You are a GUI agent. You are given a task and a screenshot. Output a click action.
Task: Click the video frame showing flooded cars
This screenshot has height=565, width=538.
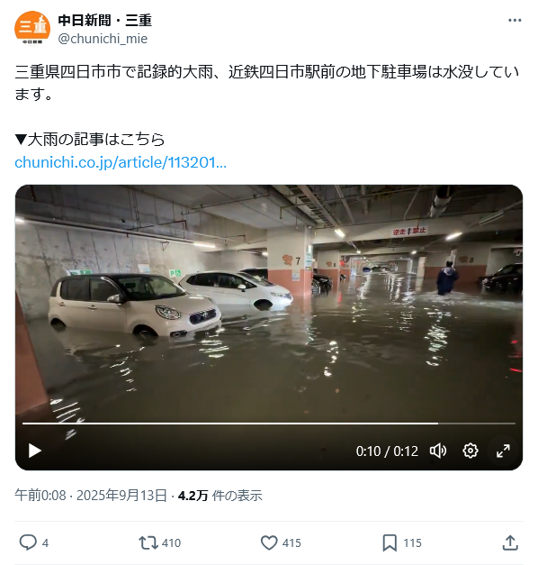point(269,303)
